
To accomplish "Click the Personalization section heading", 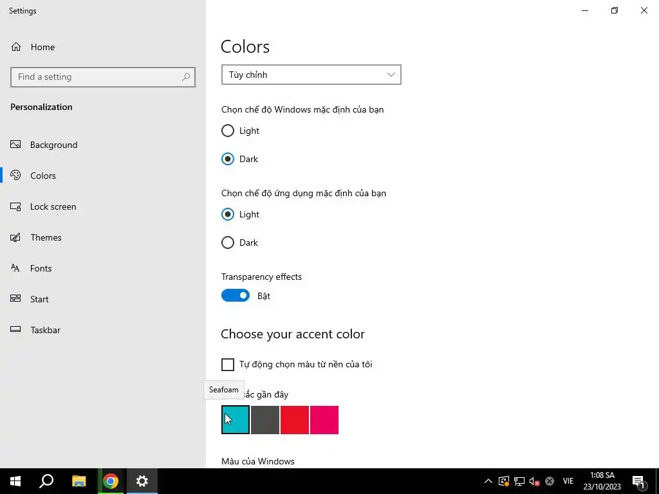I will 41,107.
